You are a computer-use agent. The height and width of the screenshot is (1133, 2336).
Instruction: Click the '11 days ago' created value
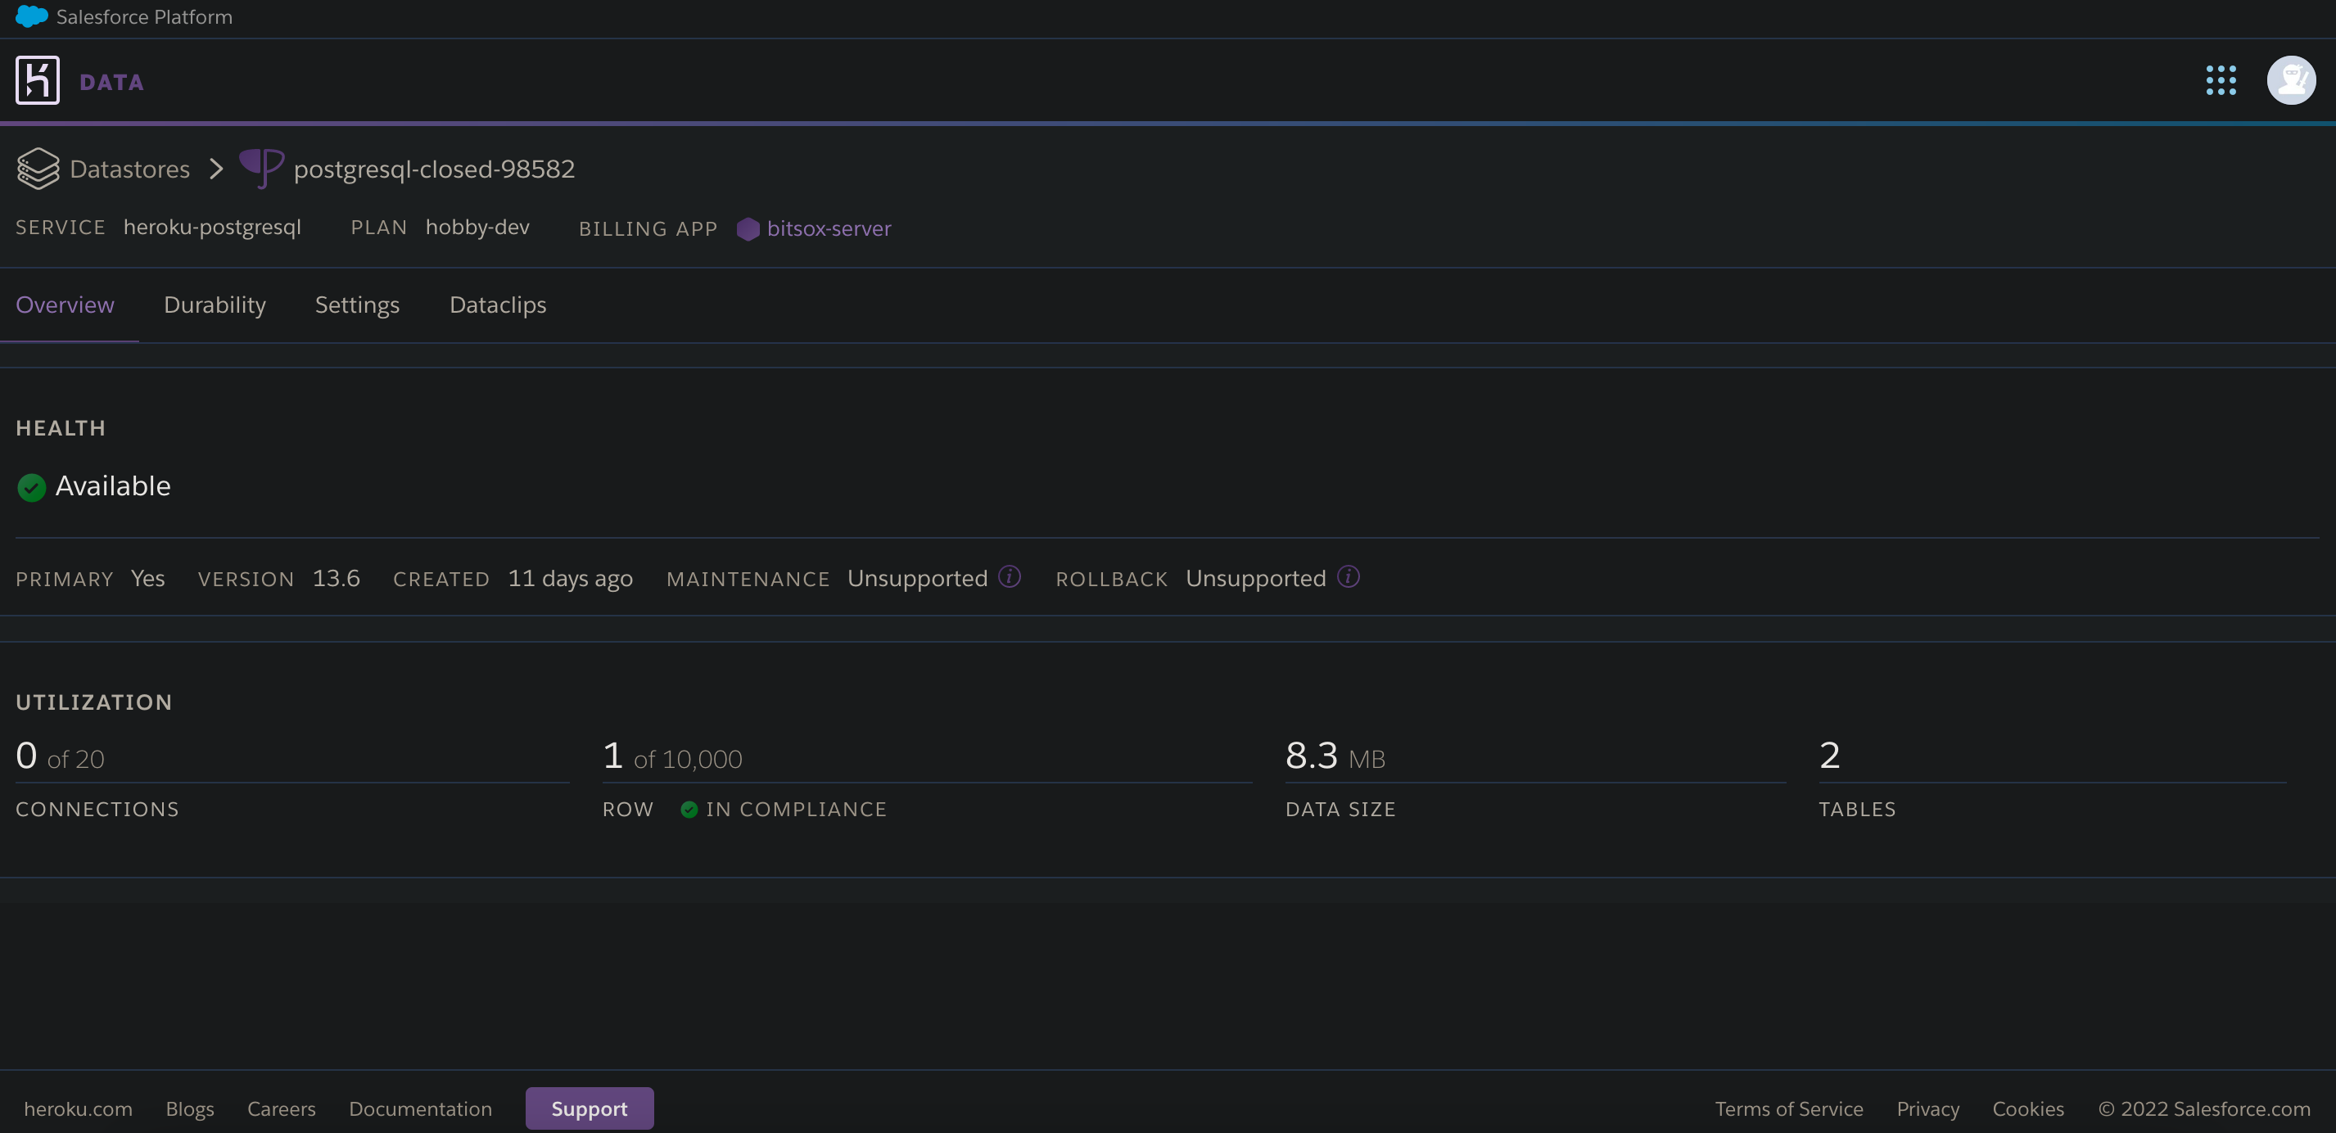tap(571, 577)
